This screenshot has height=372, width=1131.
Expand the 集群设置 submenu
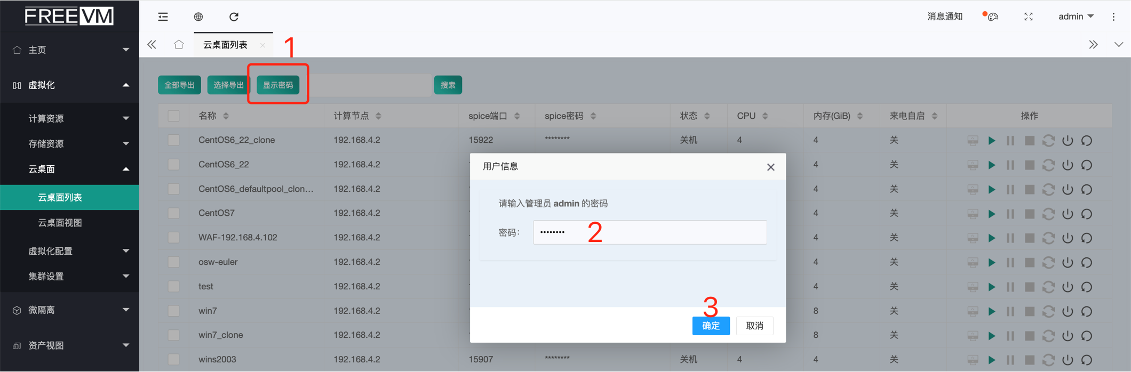pos(69,276)
